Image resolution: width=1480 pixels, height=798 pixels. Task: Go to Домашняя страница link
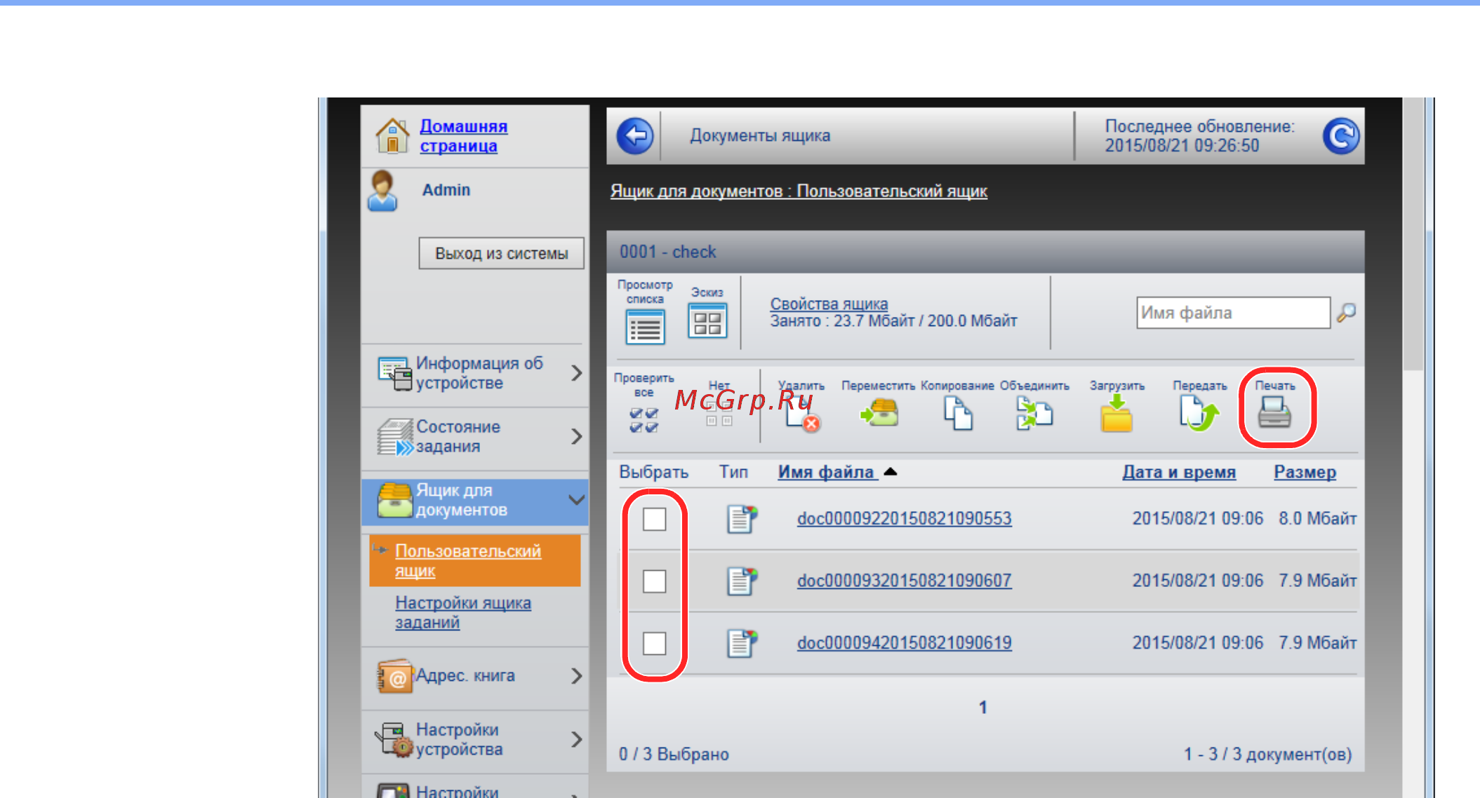click(463, 136)
